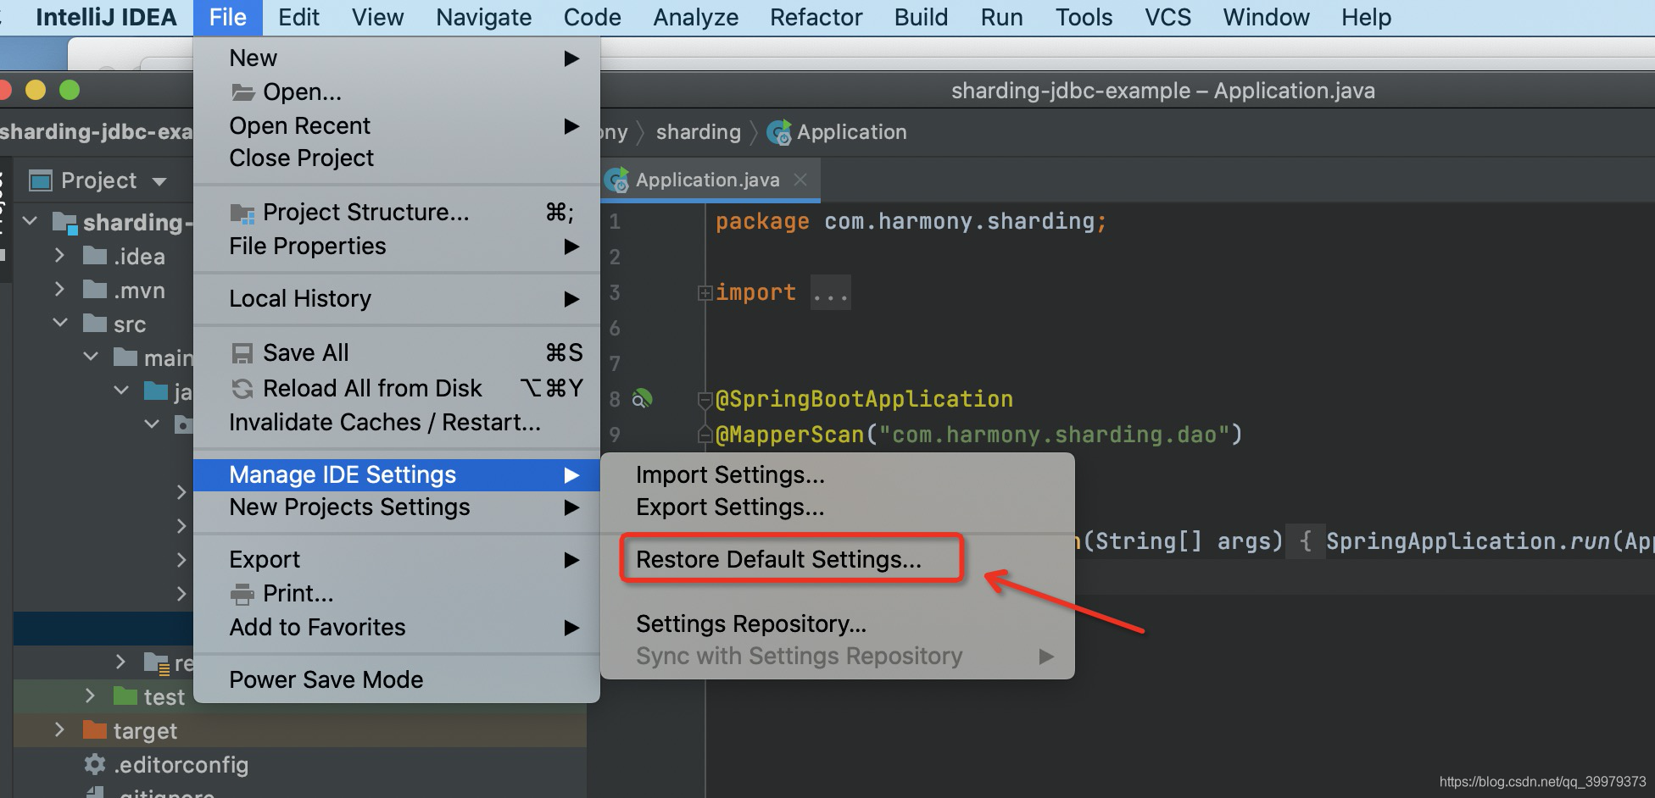Screen dimensions: 1655x798
Task: Click the Print printer icon
Action: click(242, 594)
